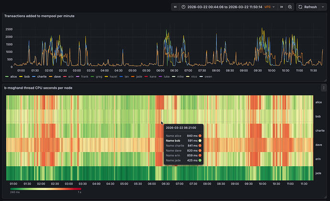The width and height of the screenshot is (330, 201).
Task: Toggle the charlie series in legend
Action: 42,76
